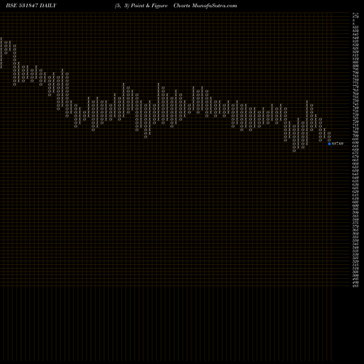Click the 687.60 current price label
Screen dimensions: 364x364
(338, 143)
